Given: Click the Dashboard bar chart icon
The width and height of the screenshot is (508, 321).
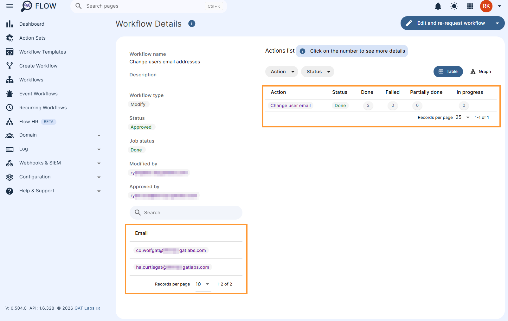Looking at the screenshot, I should pos(10,24).
